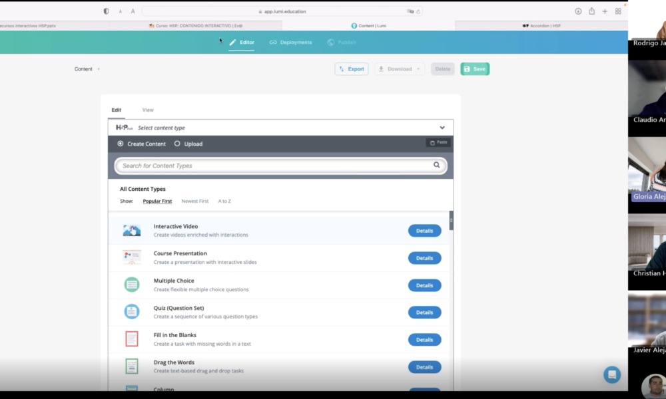Open the Accordion | H5P browser tab
Viewport: 666px width, 399px height.
click(541, 25)
